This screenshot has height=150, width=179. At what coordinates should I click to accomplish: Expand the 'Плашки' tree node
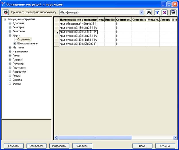[x=10, y=60]
